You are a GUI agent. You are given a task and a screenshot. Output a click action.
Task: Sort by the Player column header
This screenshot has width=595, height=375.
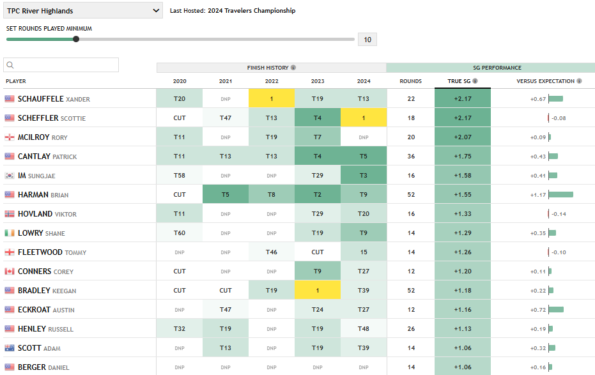point(16,81)
